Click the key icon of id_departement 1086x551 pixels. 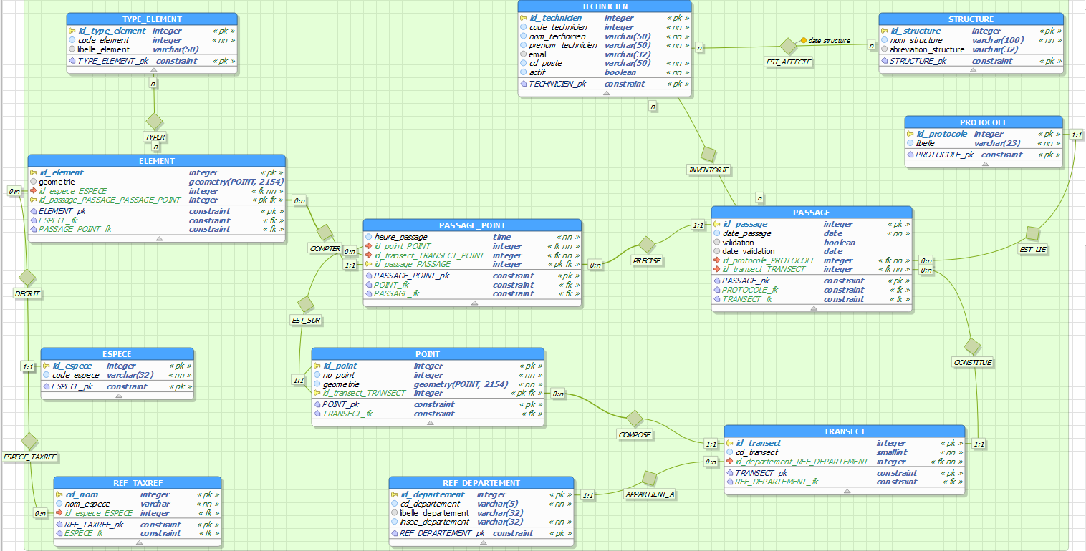pos(395,494)
